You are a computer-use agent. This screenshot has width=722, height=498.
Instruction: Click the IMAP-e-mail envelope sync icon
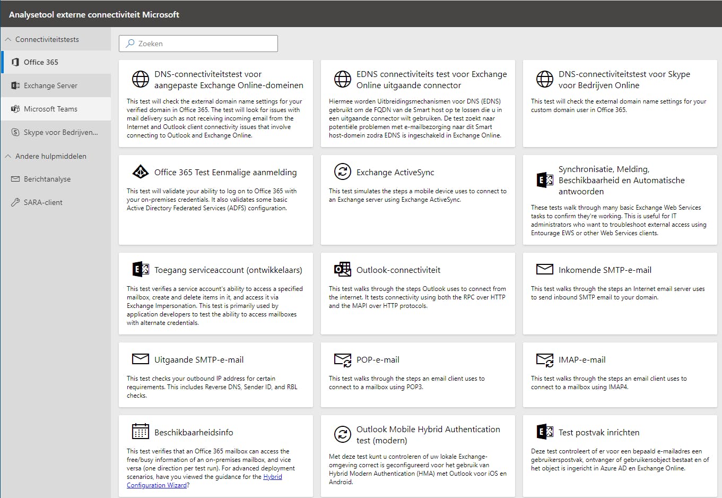tap(545, 360)
